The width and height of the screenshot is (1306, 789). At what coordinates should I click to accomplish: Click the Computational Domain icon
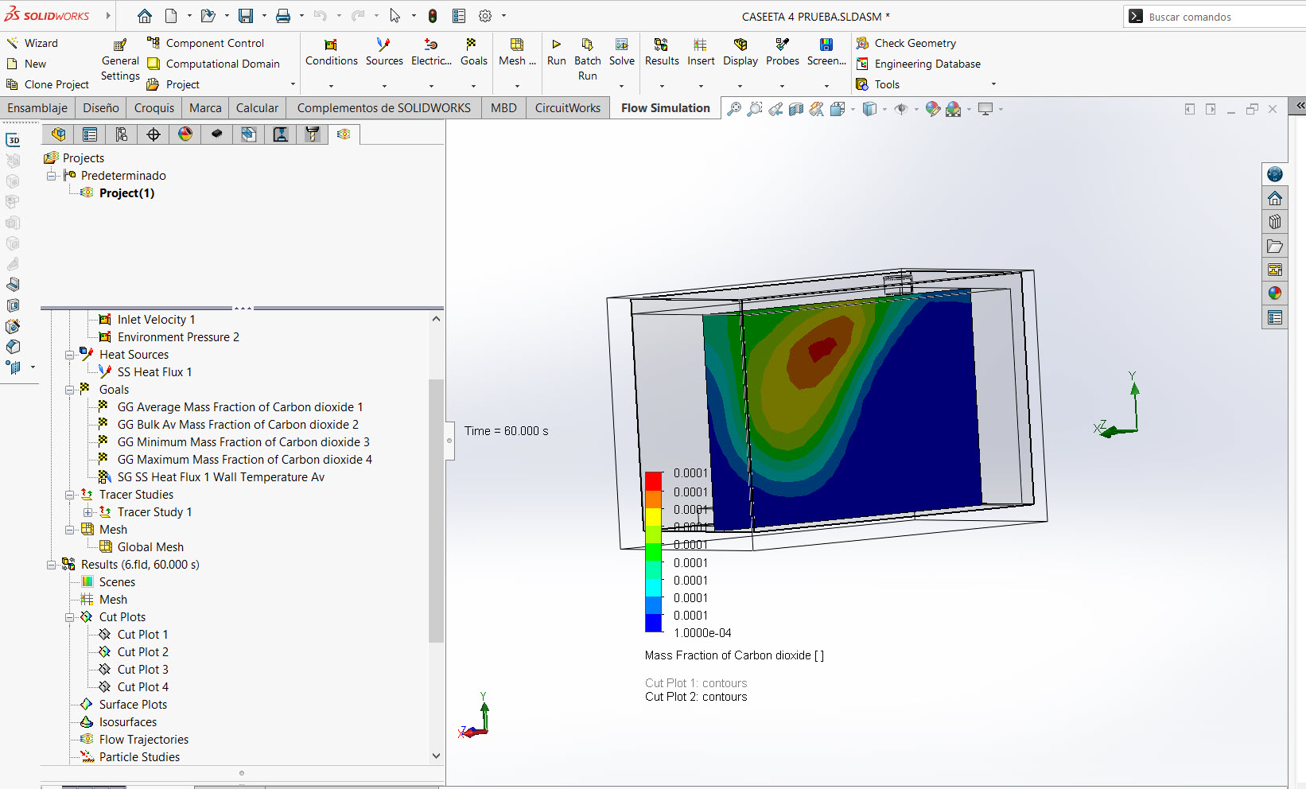(x=154, y=64)
